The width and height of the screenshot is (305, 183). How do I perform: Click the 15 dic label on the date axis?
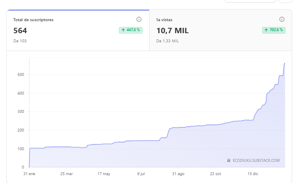click(254, 174)
